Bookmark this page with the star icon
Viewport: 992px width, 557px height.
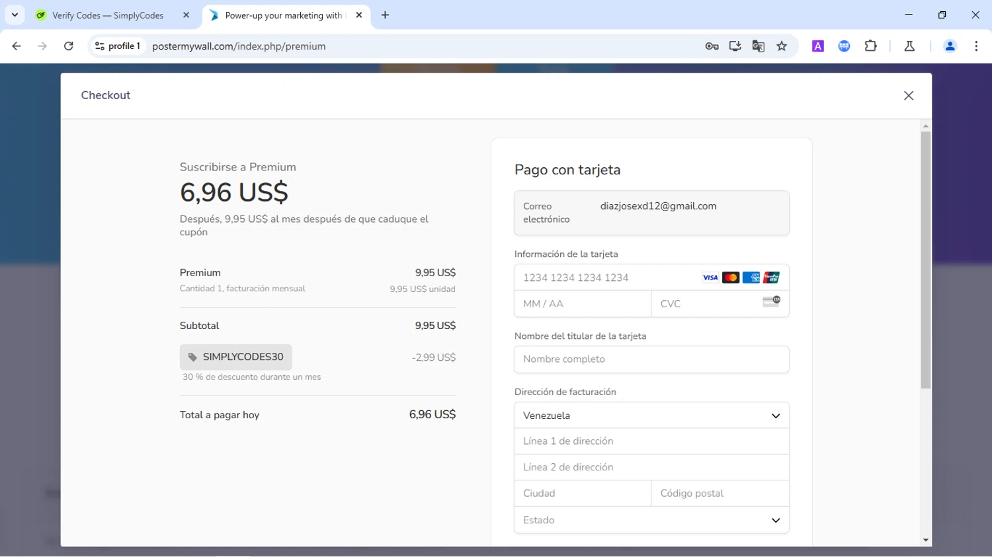(x=782, y=46)
